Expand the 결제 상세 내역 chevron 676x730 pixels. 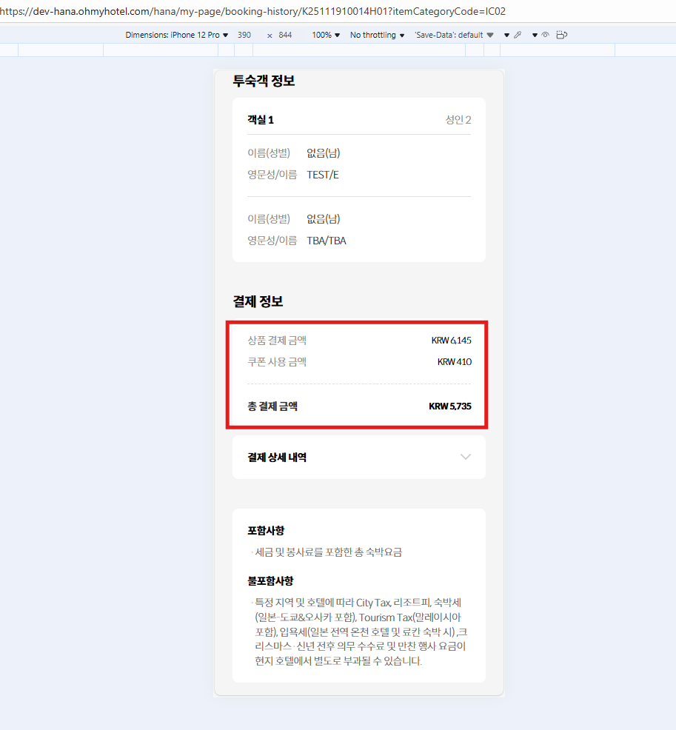pos(466,457)
